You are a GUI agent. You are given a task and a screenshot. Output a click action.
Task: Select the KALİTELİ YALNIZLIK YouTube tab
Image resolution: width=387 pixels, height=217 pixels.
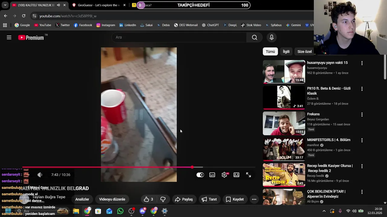36,5
